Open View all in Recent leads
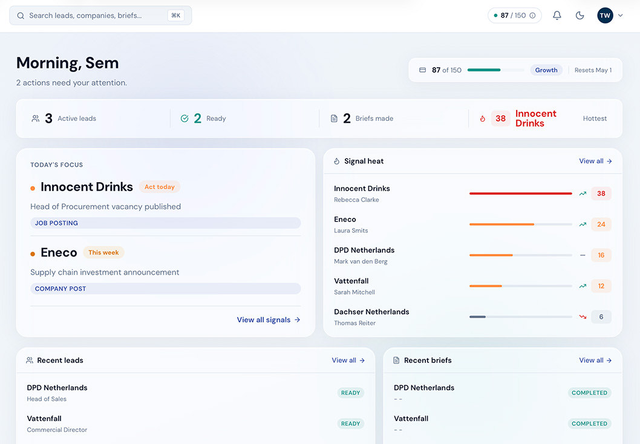 click(x=348, y=361)
